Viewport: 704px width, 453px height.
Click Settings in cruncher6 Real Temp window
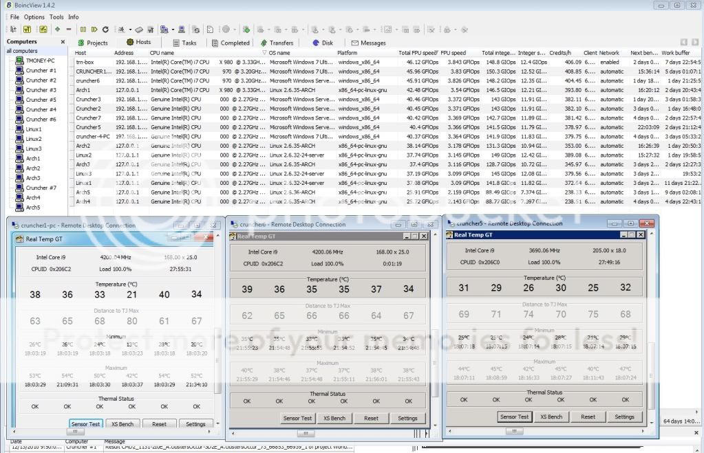(x=407, y=418)
